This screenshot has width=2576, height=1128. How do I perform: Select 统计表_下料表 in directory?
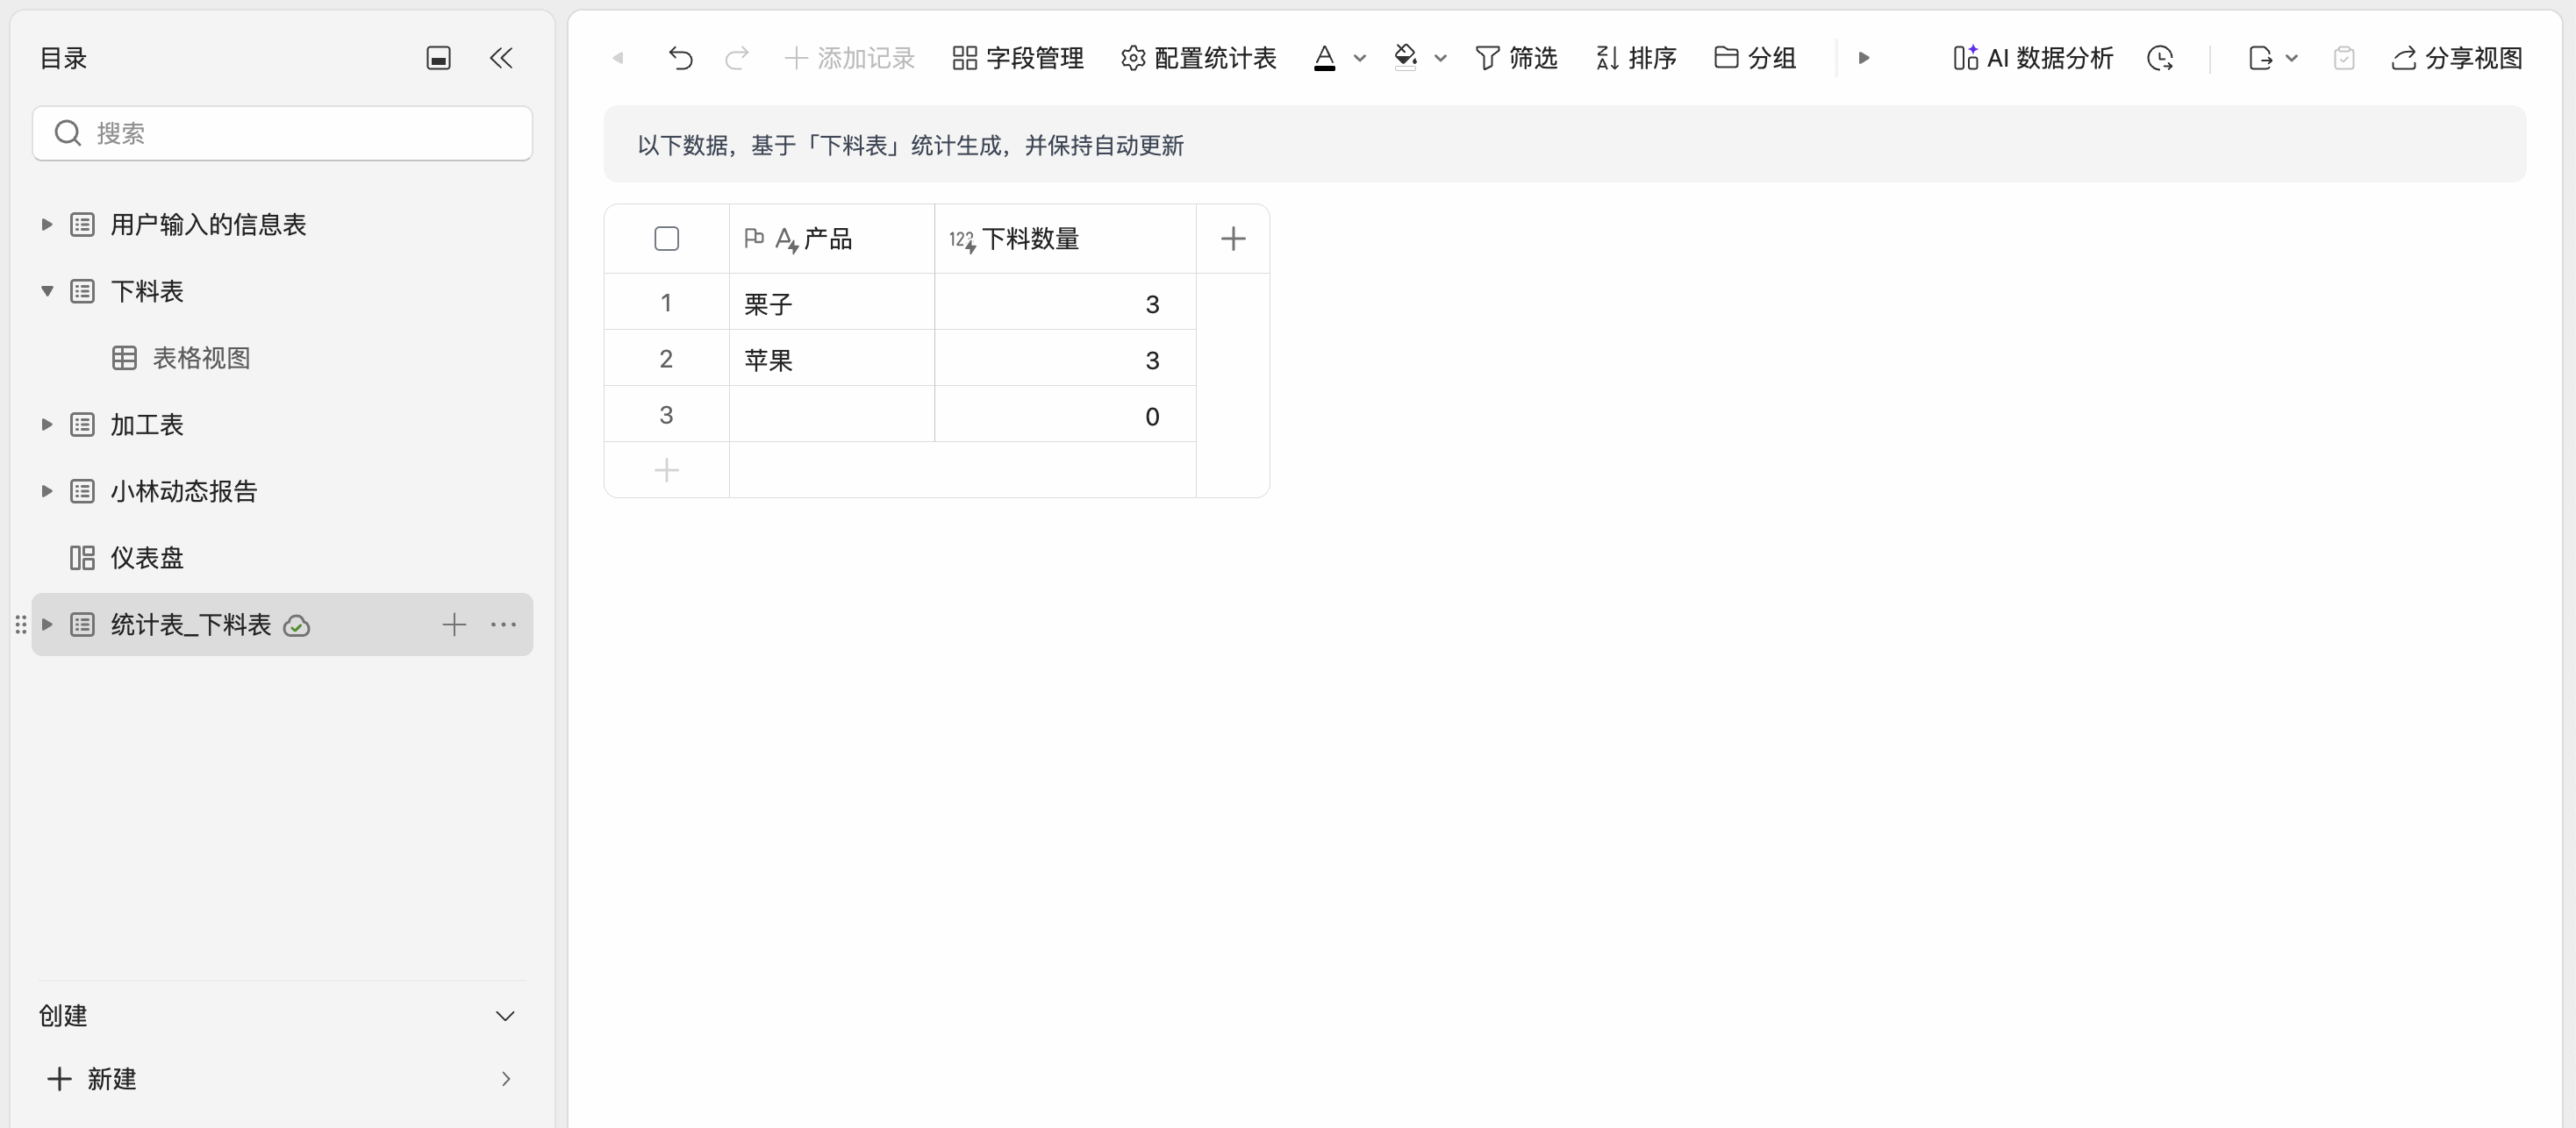190,624
